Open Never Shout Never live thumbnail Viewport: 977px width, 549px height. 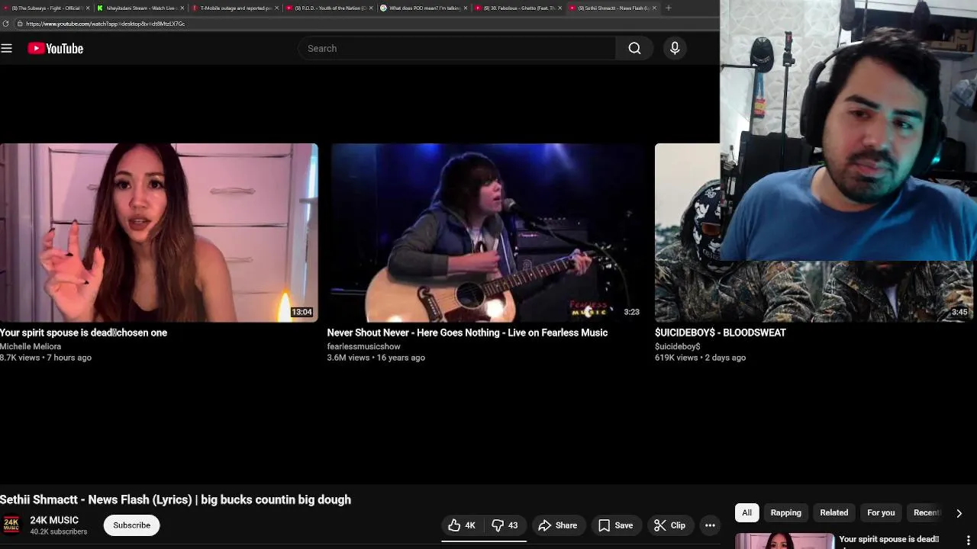[486, 233]
